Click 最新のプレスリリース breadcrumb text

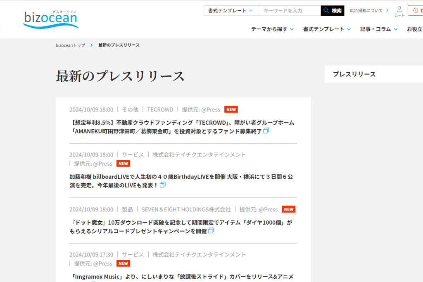pyautogui.click(x=119, y=45)
